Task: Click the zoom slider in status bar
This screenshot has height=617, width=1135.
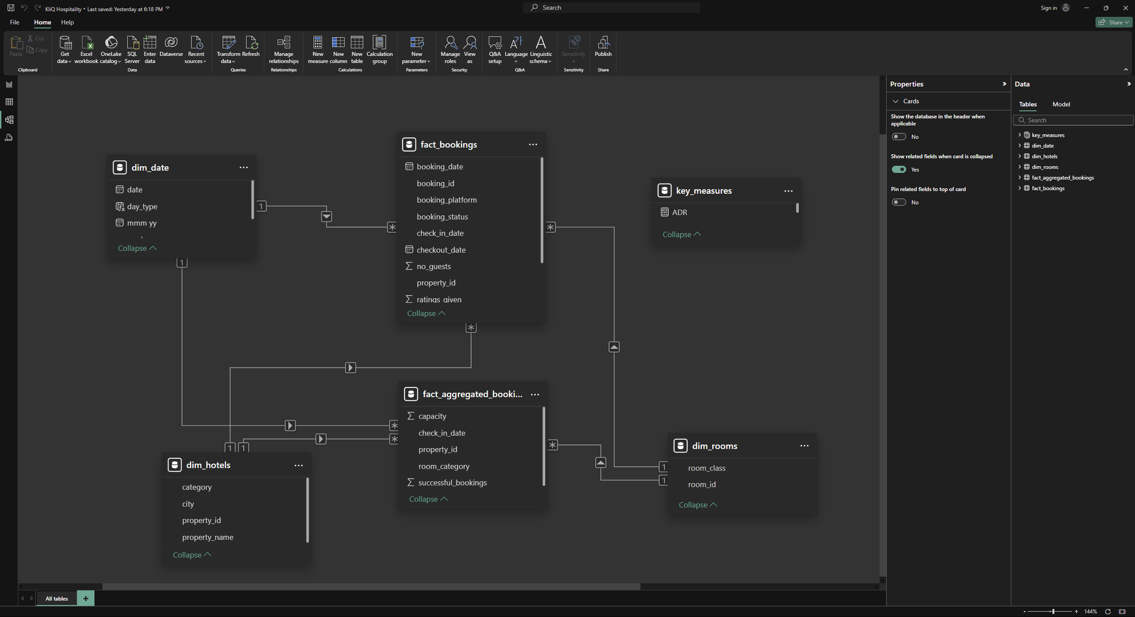Action: pos(1052,612)
